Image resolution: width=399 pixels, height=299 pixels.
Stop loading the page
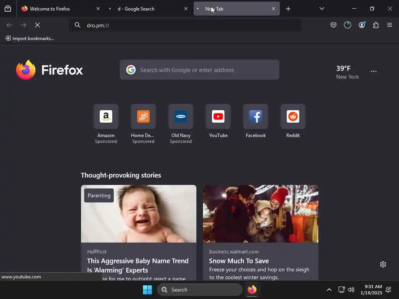click(37, 25)
